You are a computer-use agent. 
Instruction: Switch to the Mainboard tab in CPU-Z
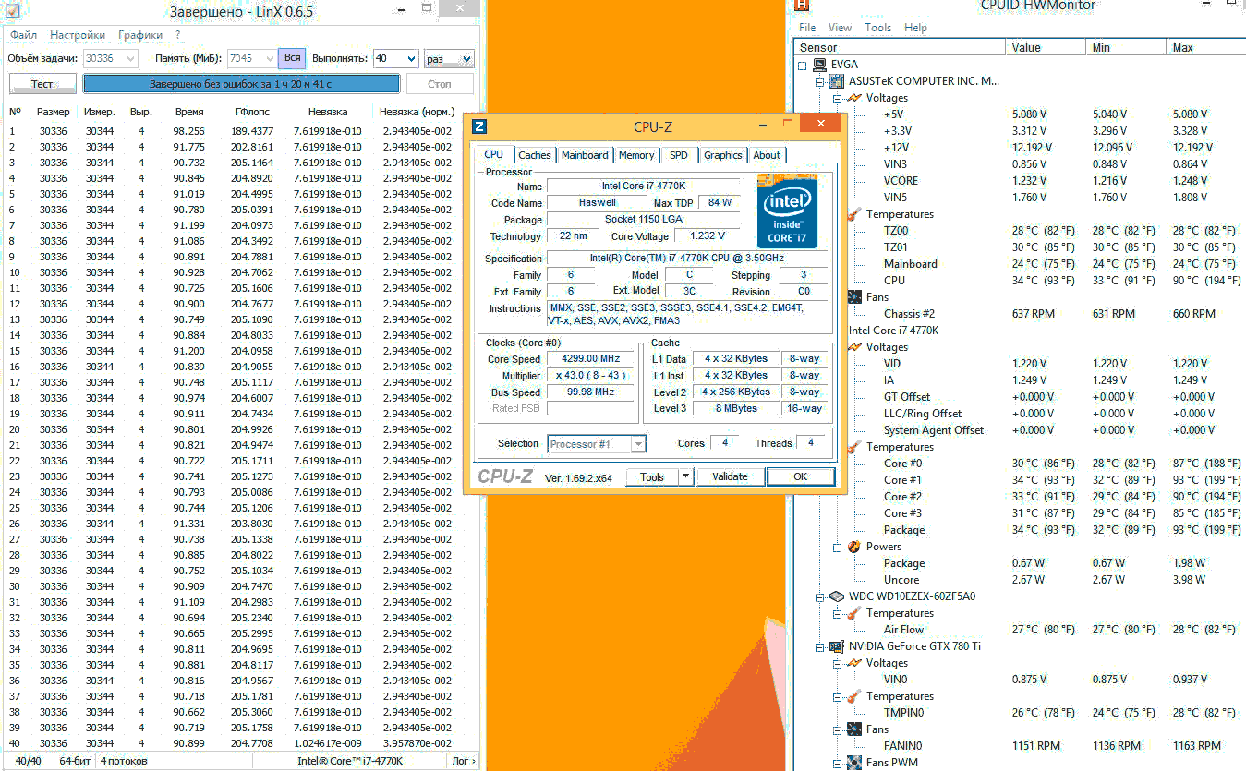point(585,155)
